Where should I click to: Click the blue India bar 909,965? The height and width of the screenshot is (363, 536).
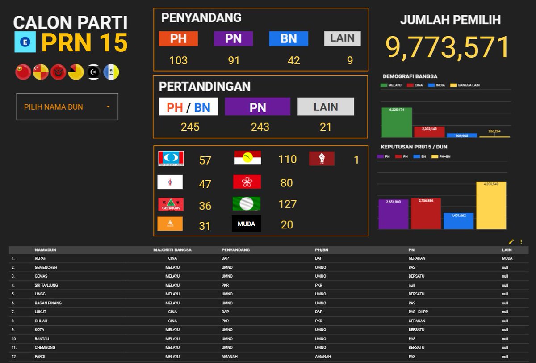coord(462,135)
